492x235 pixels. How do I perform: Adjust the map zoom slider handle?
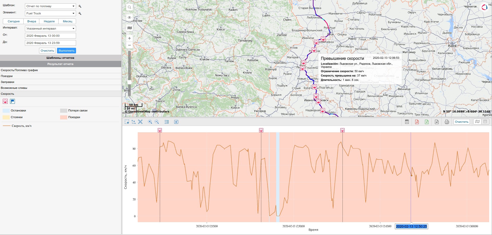(x=129, y=82)
